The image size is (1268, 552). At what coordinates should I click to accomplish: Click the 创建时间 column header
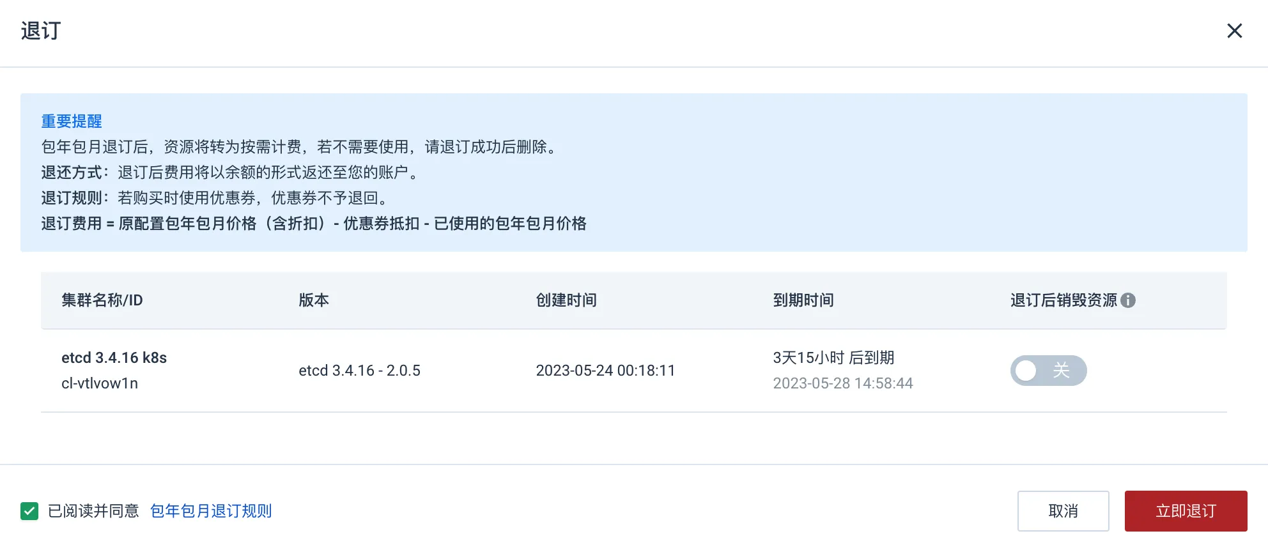tap(566, 300)
